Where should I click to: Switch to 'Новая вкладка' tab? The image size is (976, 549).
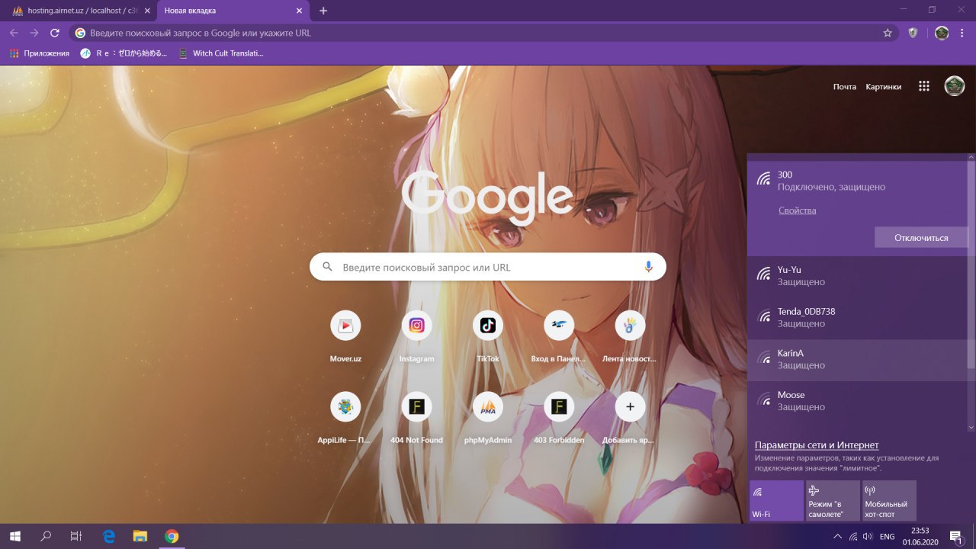[x=233, y=11]
